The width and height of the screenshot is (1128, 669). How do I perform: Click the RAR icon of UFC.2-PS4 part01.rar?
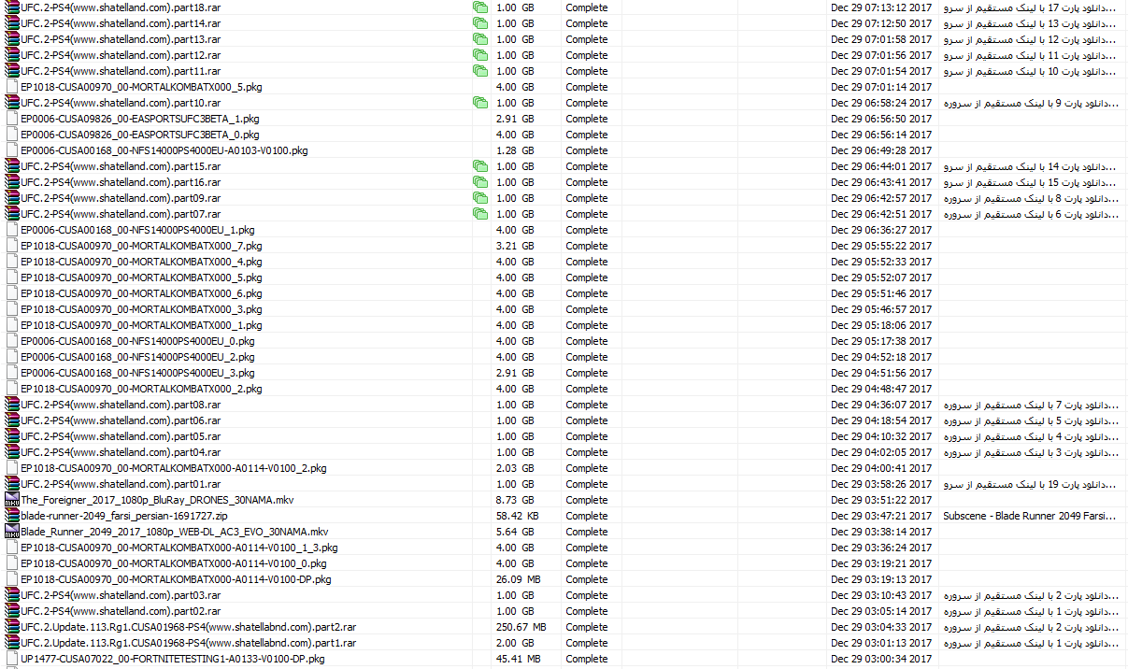12,484
